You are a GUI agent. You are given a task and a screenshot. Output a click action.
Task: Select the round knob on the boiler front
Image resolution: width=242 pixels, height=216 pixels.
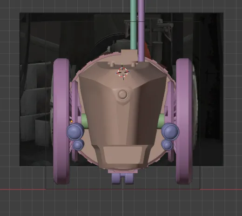pyautogui.click(x=122, y=94)
